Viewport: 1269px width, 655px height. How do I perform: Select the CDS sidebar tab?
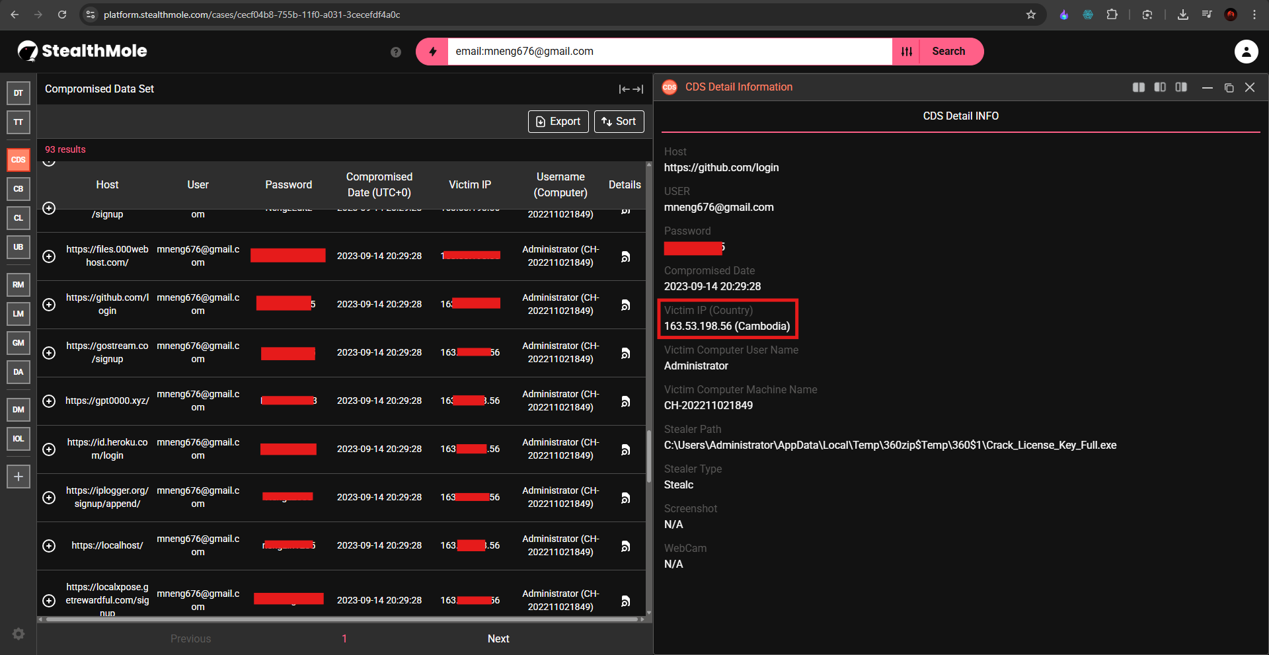pos(19,160)
